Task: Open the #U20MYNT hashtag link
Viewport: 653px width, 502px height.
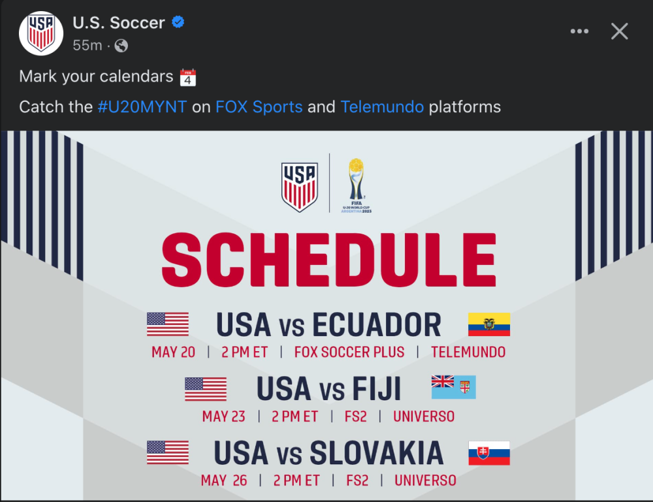Action: (x=142, y=107)
